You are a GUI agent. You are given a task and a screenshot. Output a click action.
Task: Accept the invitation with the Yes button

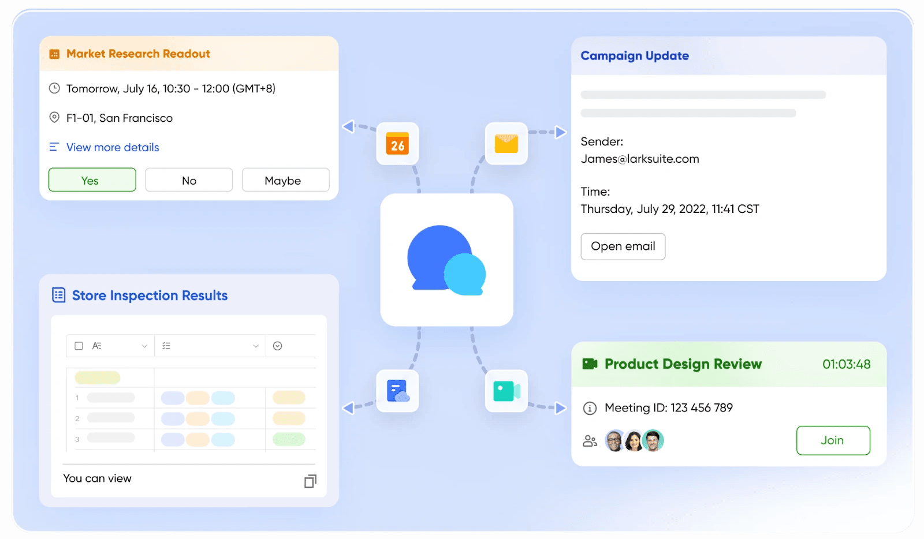pos(92,180)
